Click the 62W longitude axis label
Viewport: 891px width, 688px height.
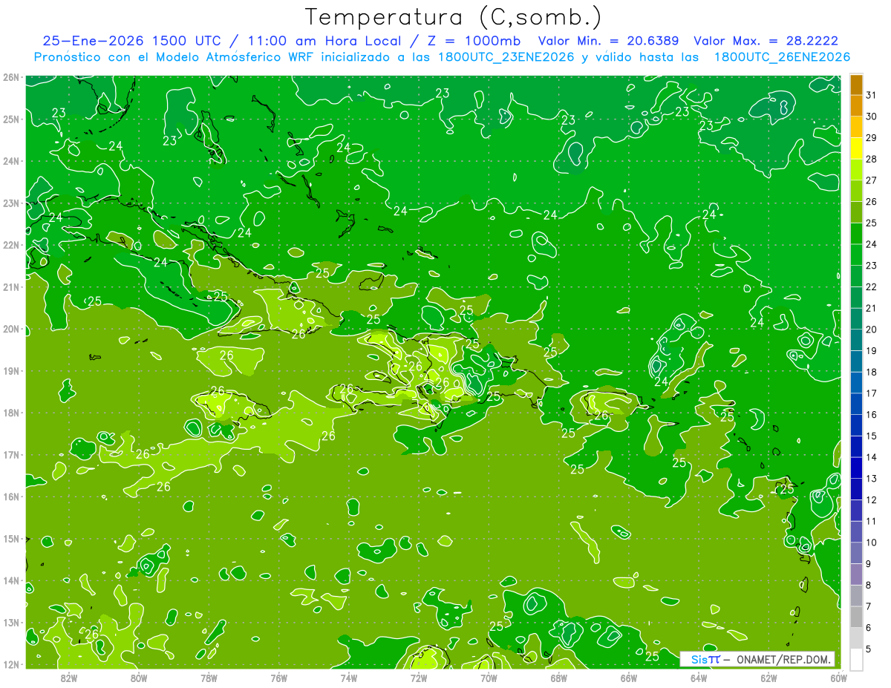tap(768, 678)
